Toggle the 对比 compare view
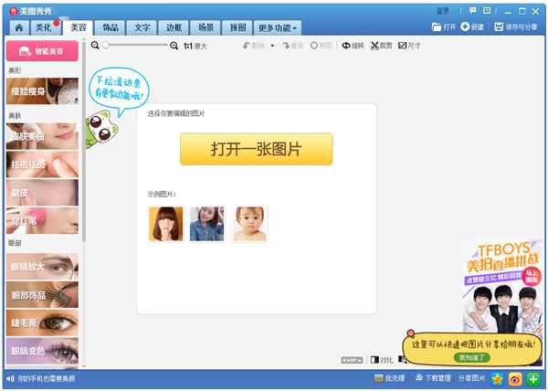Image resolution: width=548 pixels, height=391 pixels. pos(383,360)
